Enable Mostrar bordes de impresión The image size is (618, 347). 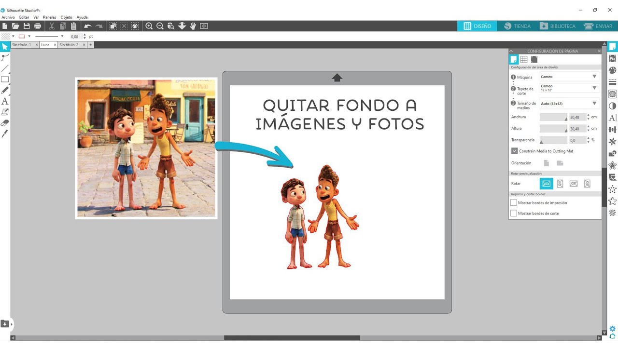point(514,203)
